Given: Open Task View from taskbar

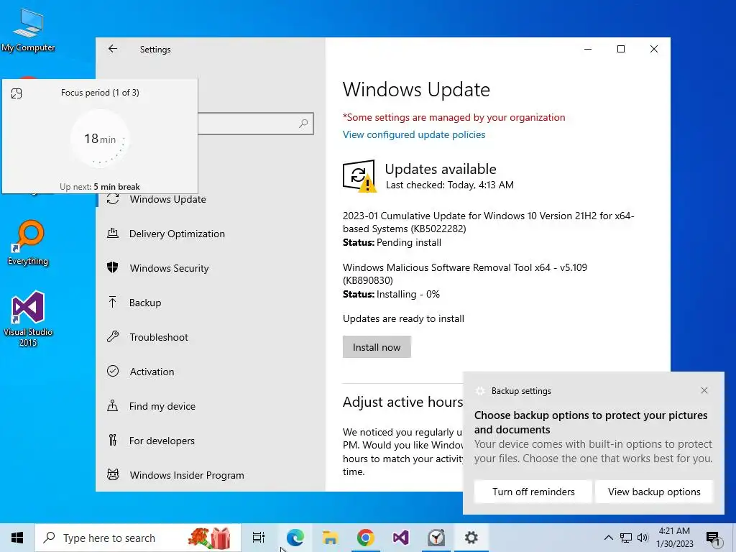Looking at the screenshot, I should pos(259,538).
